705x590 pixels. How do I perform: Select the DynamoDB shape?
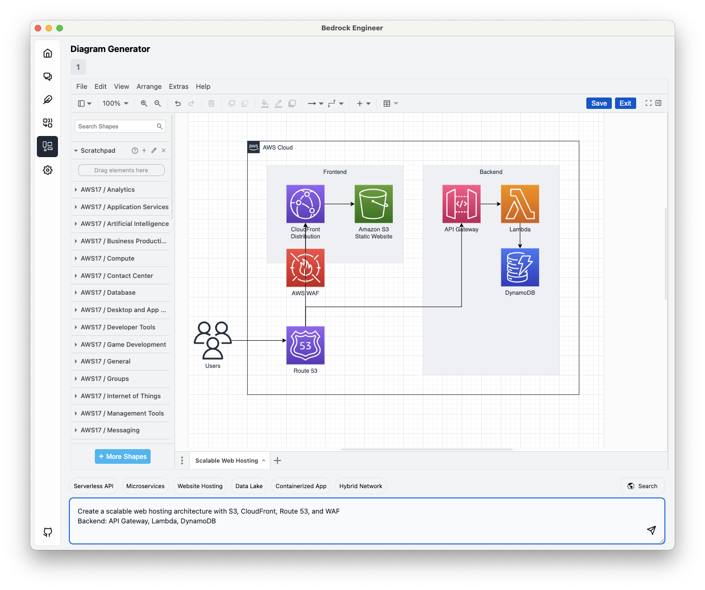tap(520, 267)
